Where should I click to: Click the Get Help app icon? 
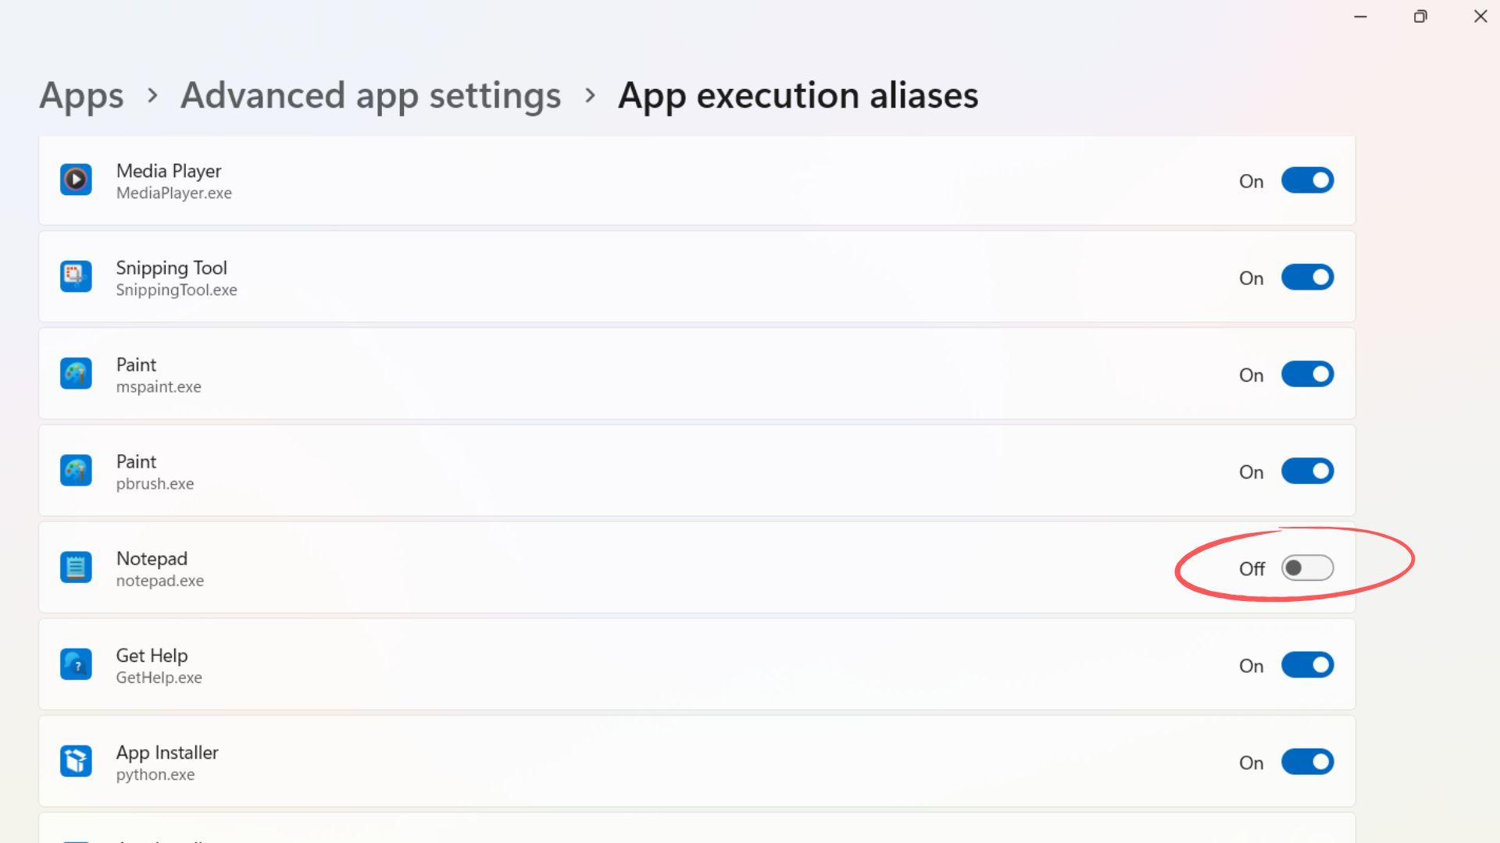(x=76, y=664)
